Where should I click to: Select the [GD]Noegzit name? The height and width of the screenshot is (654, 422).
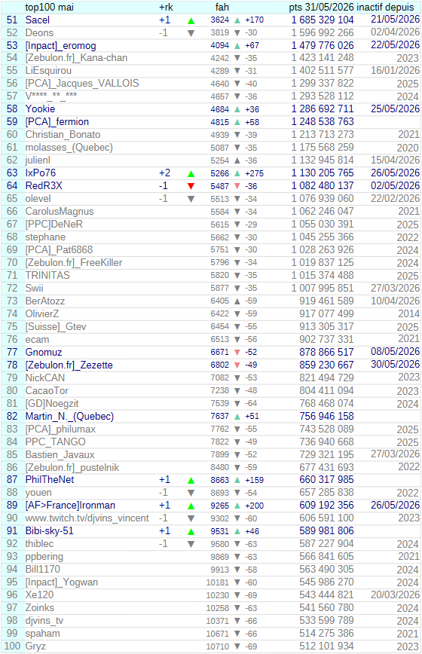[52, 404]
